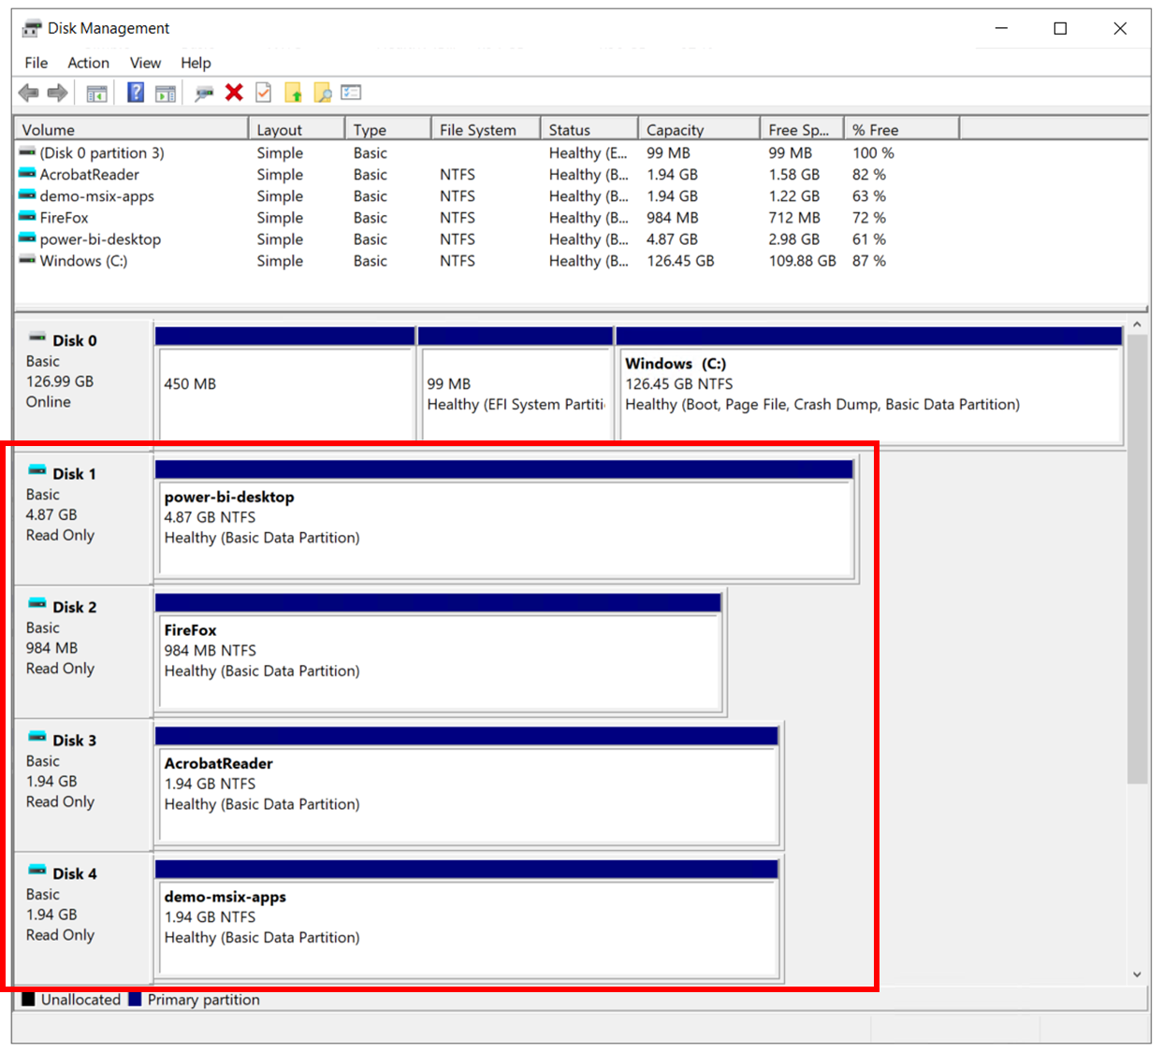1163x1052 pixels.
Task: Click '984 MB' size label under Disk 2
Action: (x=51, y=648)
